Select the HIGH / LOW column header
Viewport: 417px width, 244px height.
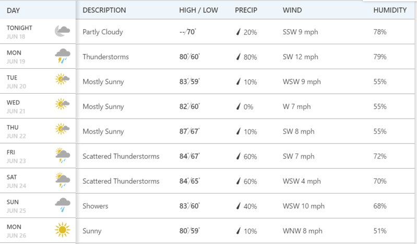click(198, 10)
